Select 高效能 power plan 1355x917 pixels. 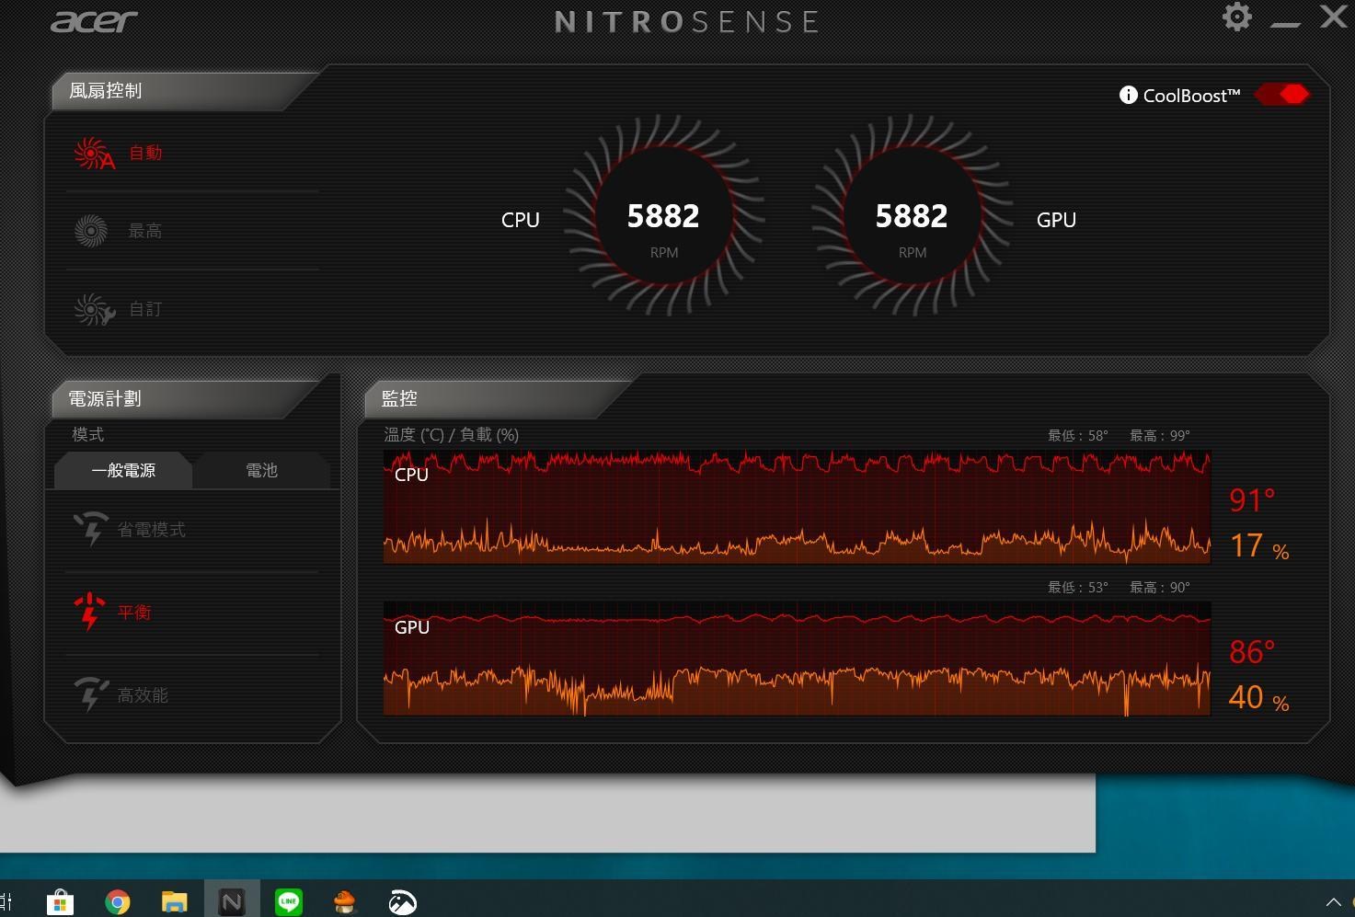143,695
